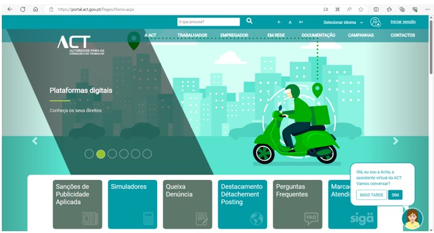Click the SIM button in chat popup
Image resolution: width=434 pixels, height=233 pixels.
[x=395, y=195]
